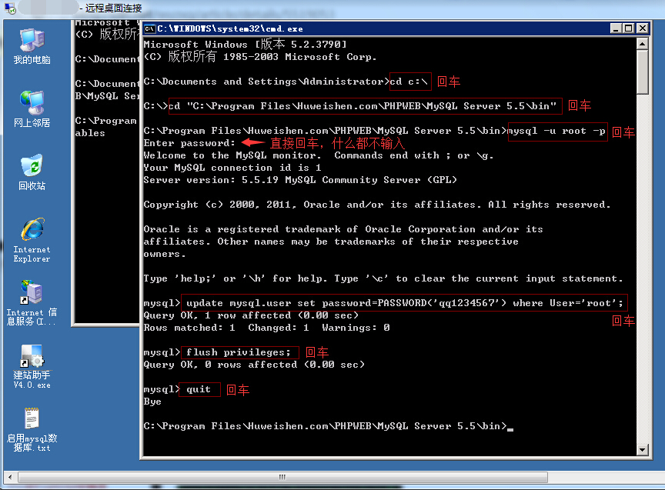Launch Internet Explorer from the desktop
Image resolution: width=665 pixels, height=490 pixels.
[x=32, y=240]
